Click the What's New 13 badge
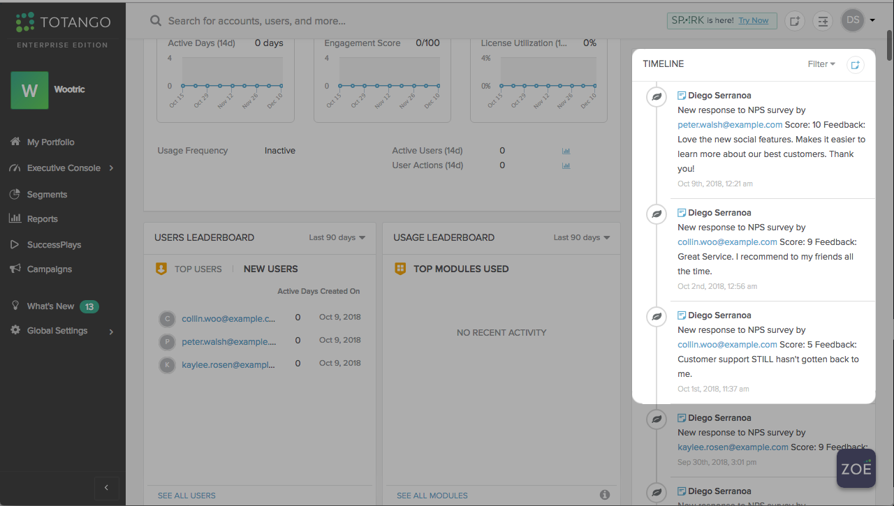The width and height of the screenshot is (894, 506). point(89,306)
